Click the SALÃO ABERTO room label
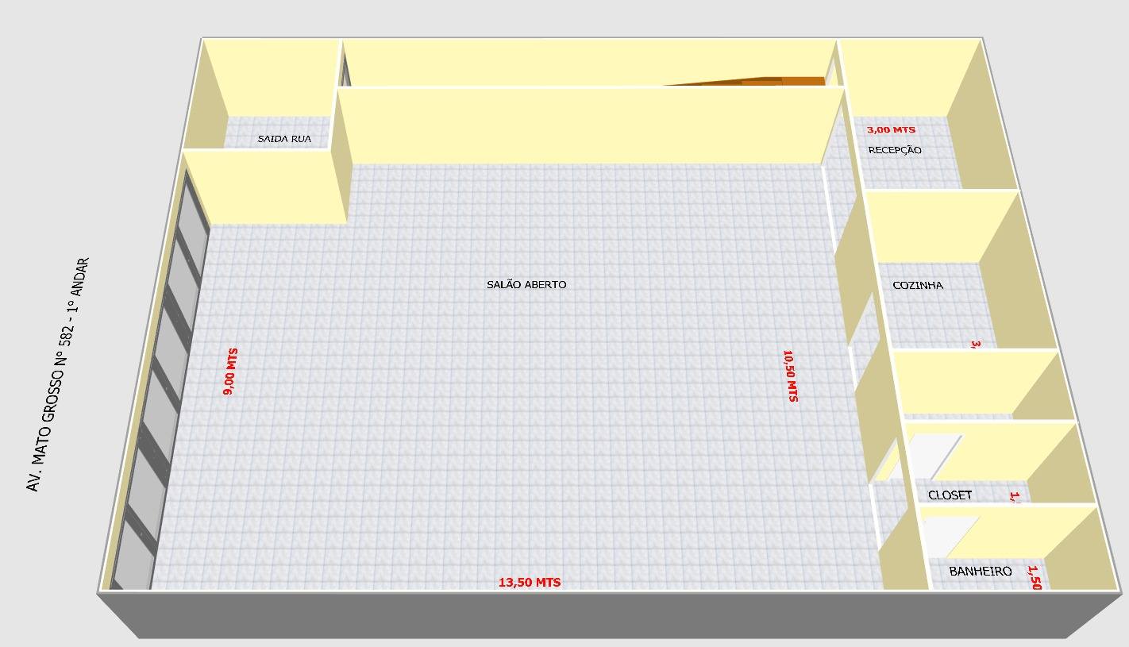 (x=526, y=284)
